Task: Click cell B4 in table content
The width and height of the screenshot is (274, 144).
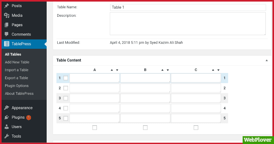Action: point(145,108)
